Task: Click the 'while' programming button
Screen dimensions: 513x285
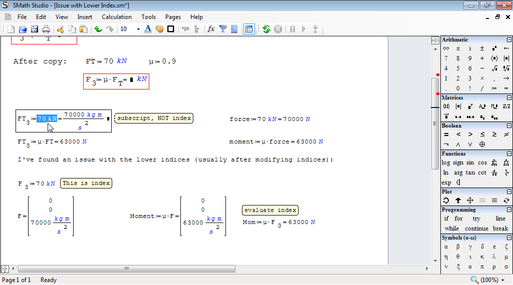Action: click(451, 228)
